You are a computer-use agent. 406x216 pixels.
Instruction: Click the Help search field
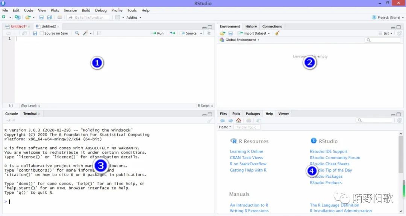click(x=374, y=120)
